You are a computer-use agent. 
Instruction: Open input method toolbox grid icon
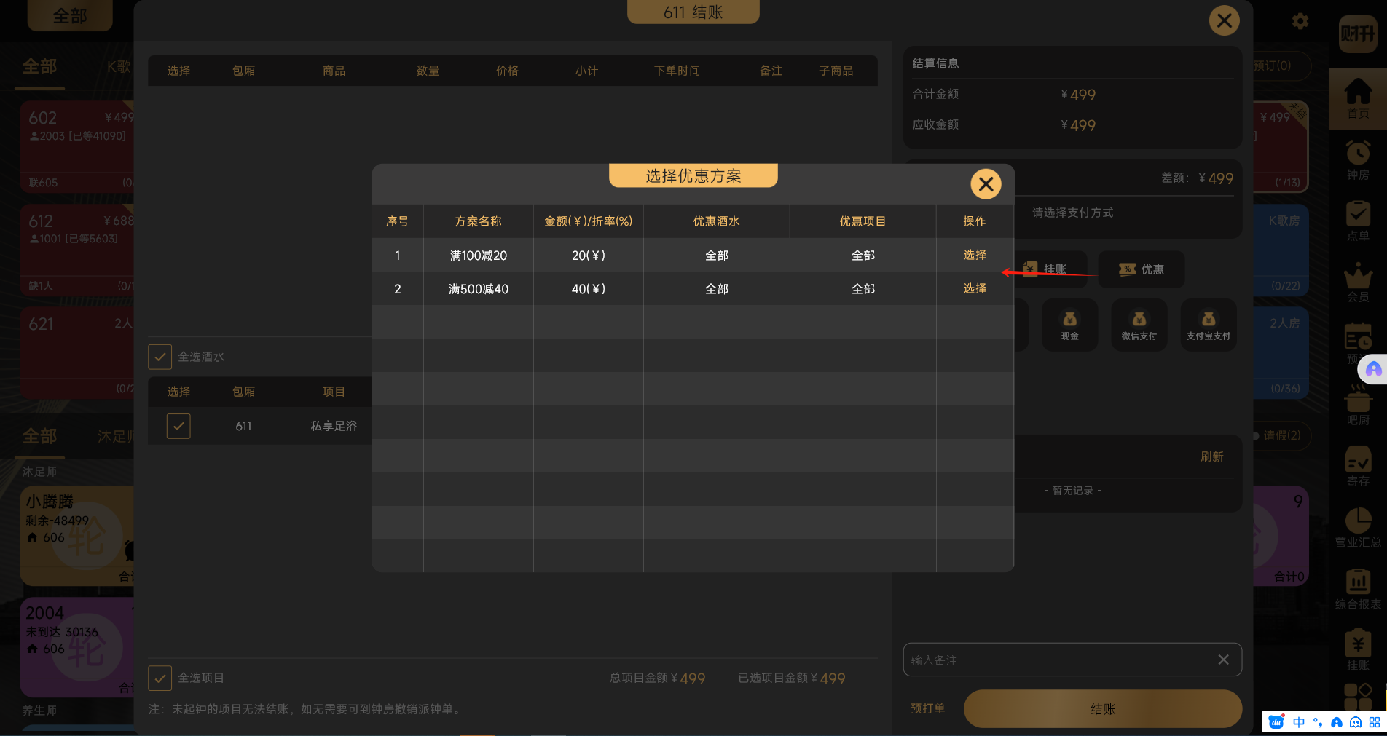coord(1375,722)
